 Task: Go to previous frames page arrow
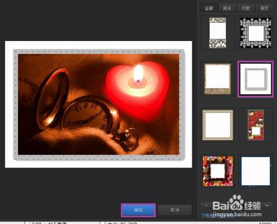(x=206, y=205)
